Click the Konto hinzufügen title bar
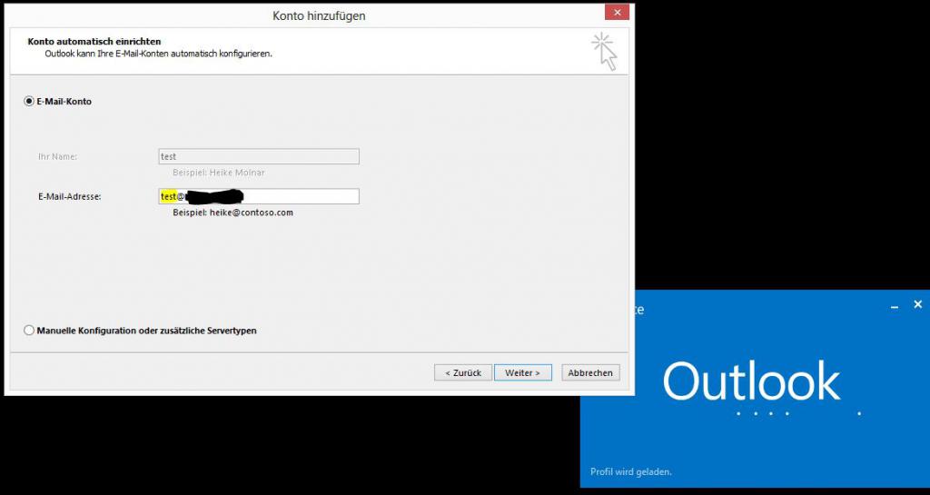Image resolution: width=930 pixels, height=495 pixels. [x=319, y=15]
